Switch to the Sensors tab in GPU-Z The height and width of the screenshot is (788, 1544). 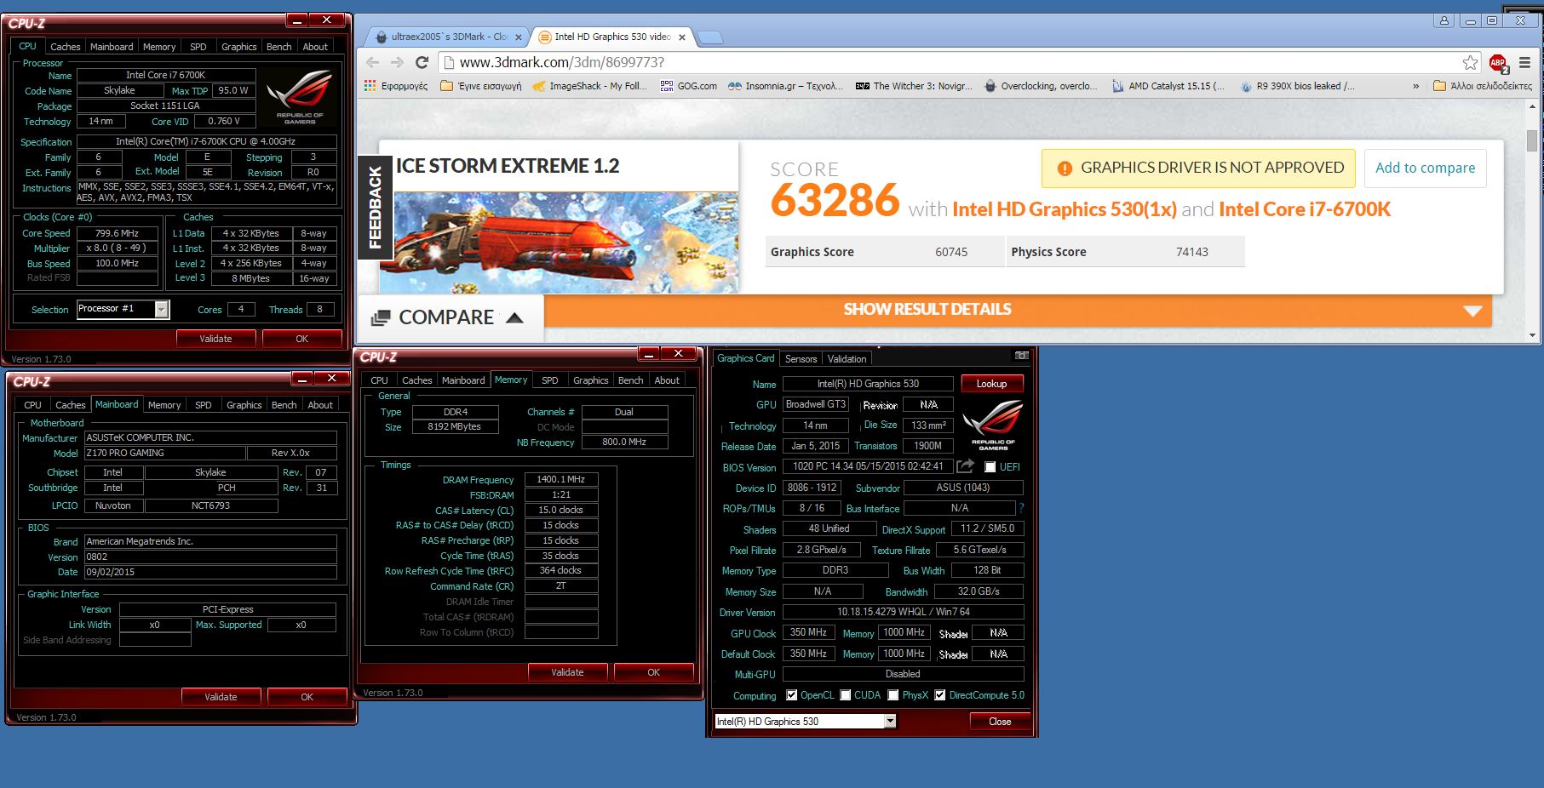tap(801, 359)
